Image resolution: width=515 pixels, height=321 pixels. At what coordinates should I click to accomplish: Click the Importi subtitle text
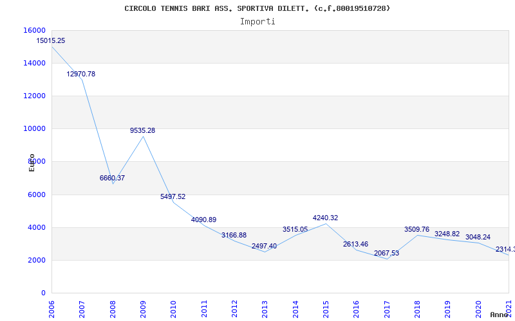click(257, 21)
